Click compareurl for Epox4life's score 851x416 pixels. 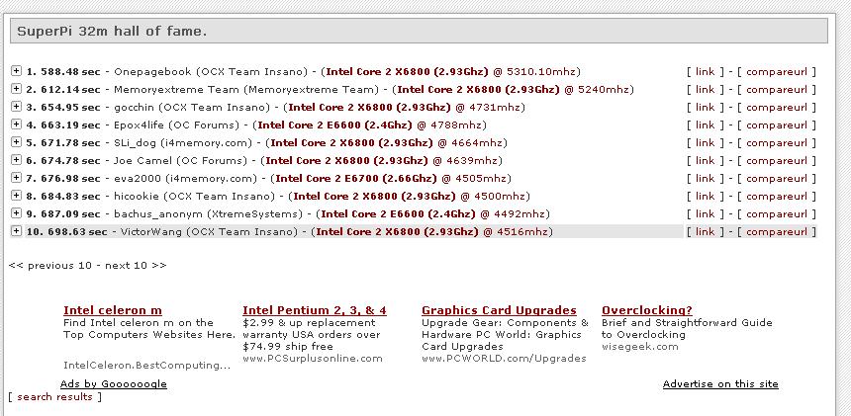point(777,125)
